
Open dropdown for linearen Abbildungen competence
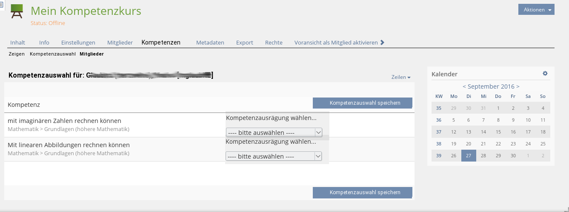[x=274, y=156]
